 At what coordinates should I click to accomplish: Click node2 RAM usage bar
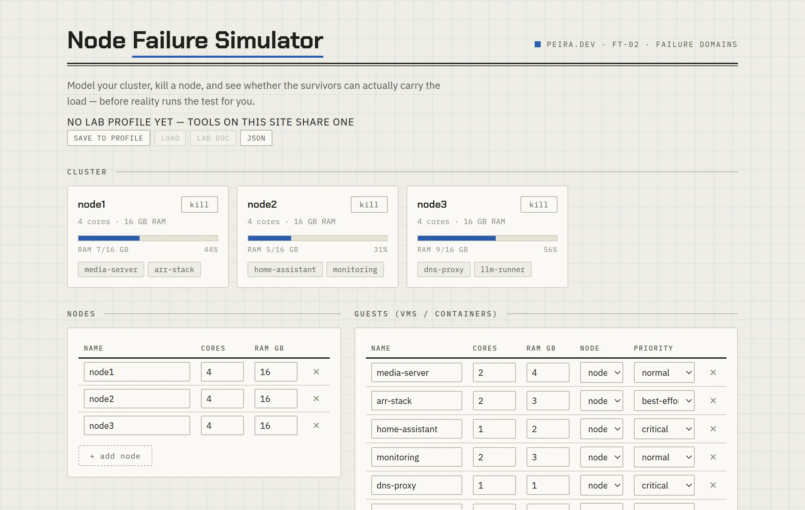point(317,238)
